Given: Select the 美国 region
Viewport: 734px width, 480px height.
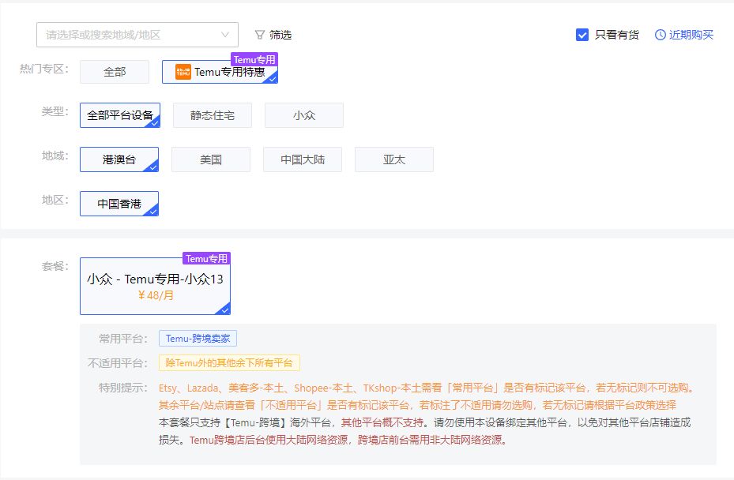Looking at the screenshot, I should click(x=211, y=159).
